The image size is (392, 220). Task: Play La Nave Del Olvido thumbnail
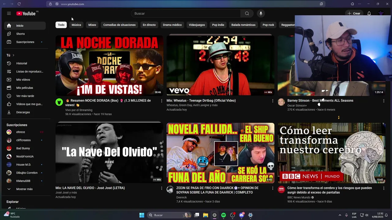pos(109,153)
